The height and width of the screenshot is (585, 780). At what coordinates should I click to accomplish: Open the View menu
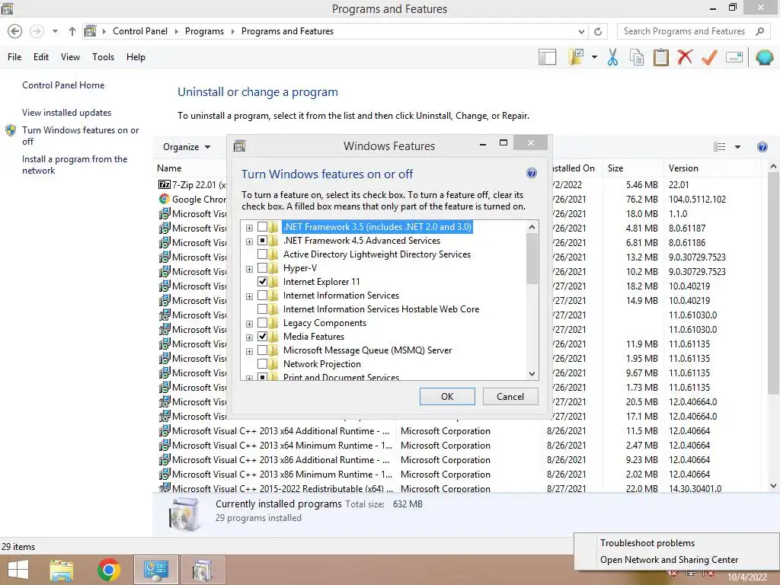click(70, 57)
